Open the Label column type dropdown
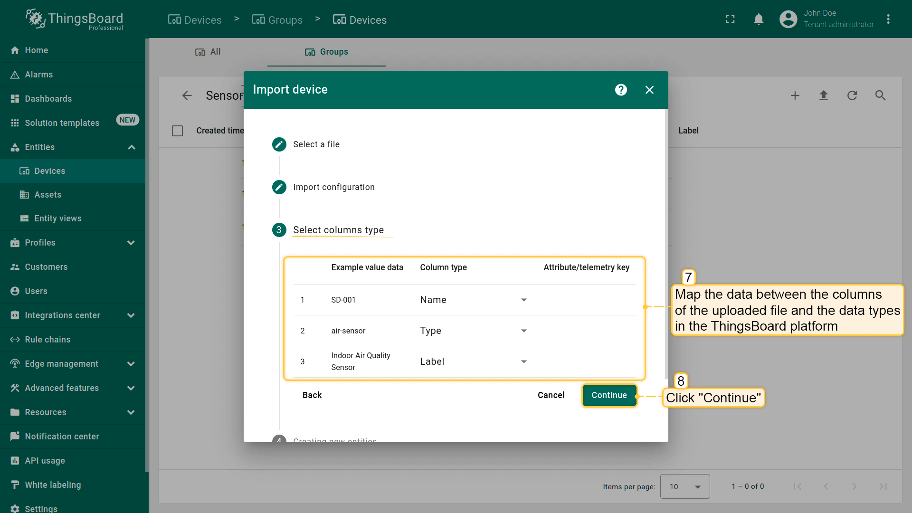The height and width of the screenshot is (513, 912). point(473,361)
